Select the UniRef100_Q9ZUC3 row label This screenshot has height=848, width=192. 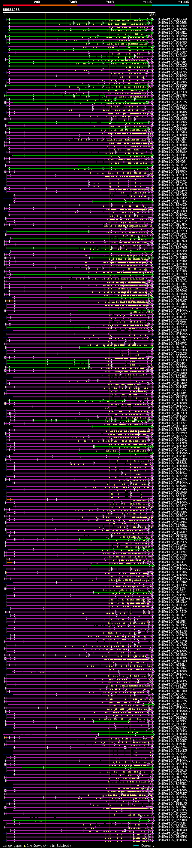pyautogui.click(x=172, y=158)
